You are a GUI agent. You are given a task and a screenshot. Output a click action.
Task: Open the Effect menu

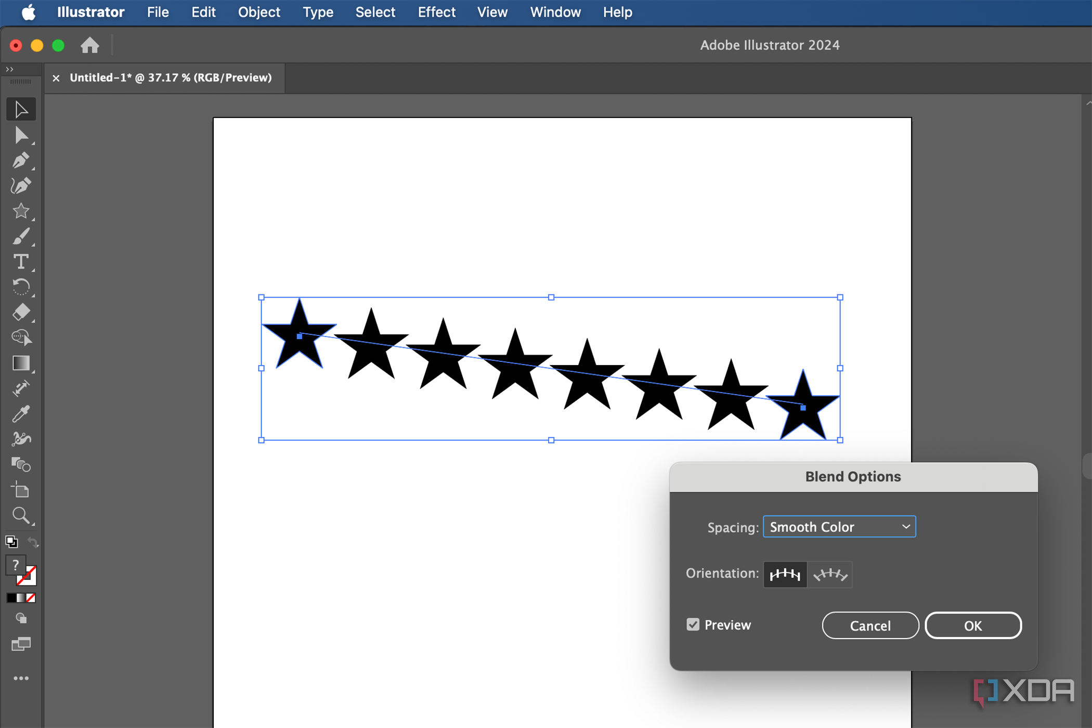click(436, 11)
